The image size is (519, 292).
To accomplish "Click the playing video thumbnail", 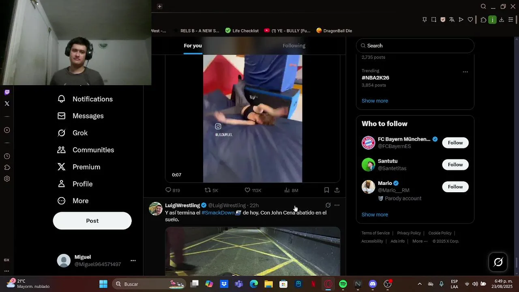I will point(253,118).
